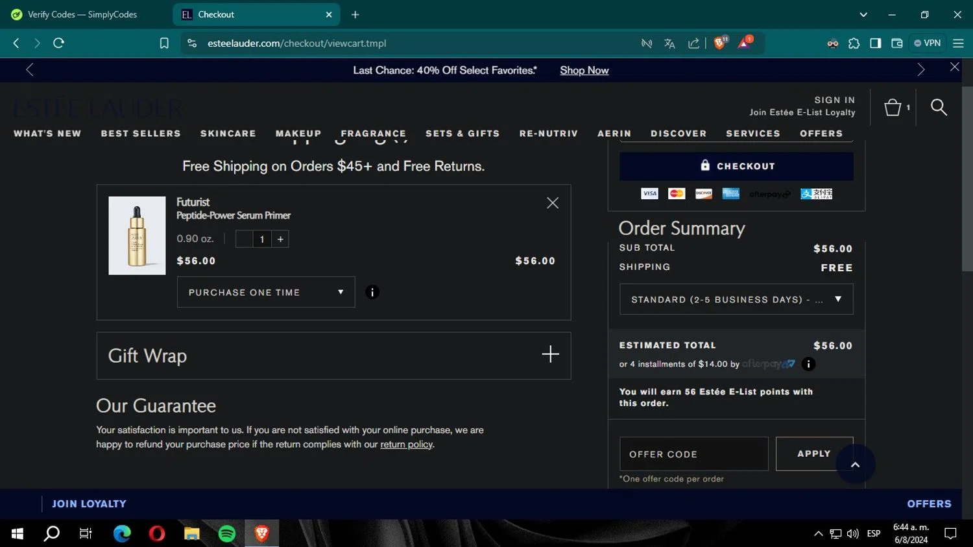Click Sign In link
Image resolution: width=973 pixels, height=547 pixels.
click(835, 100)
